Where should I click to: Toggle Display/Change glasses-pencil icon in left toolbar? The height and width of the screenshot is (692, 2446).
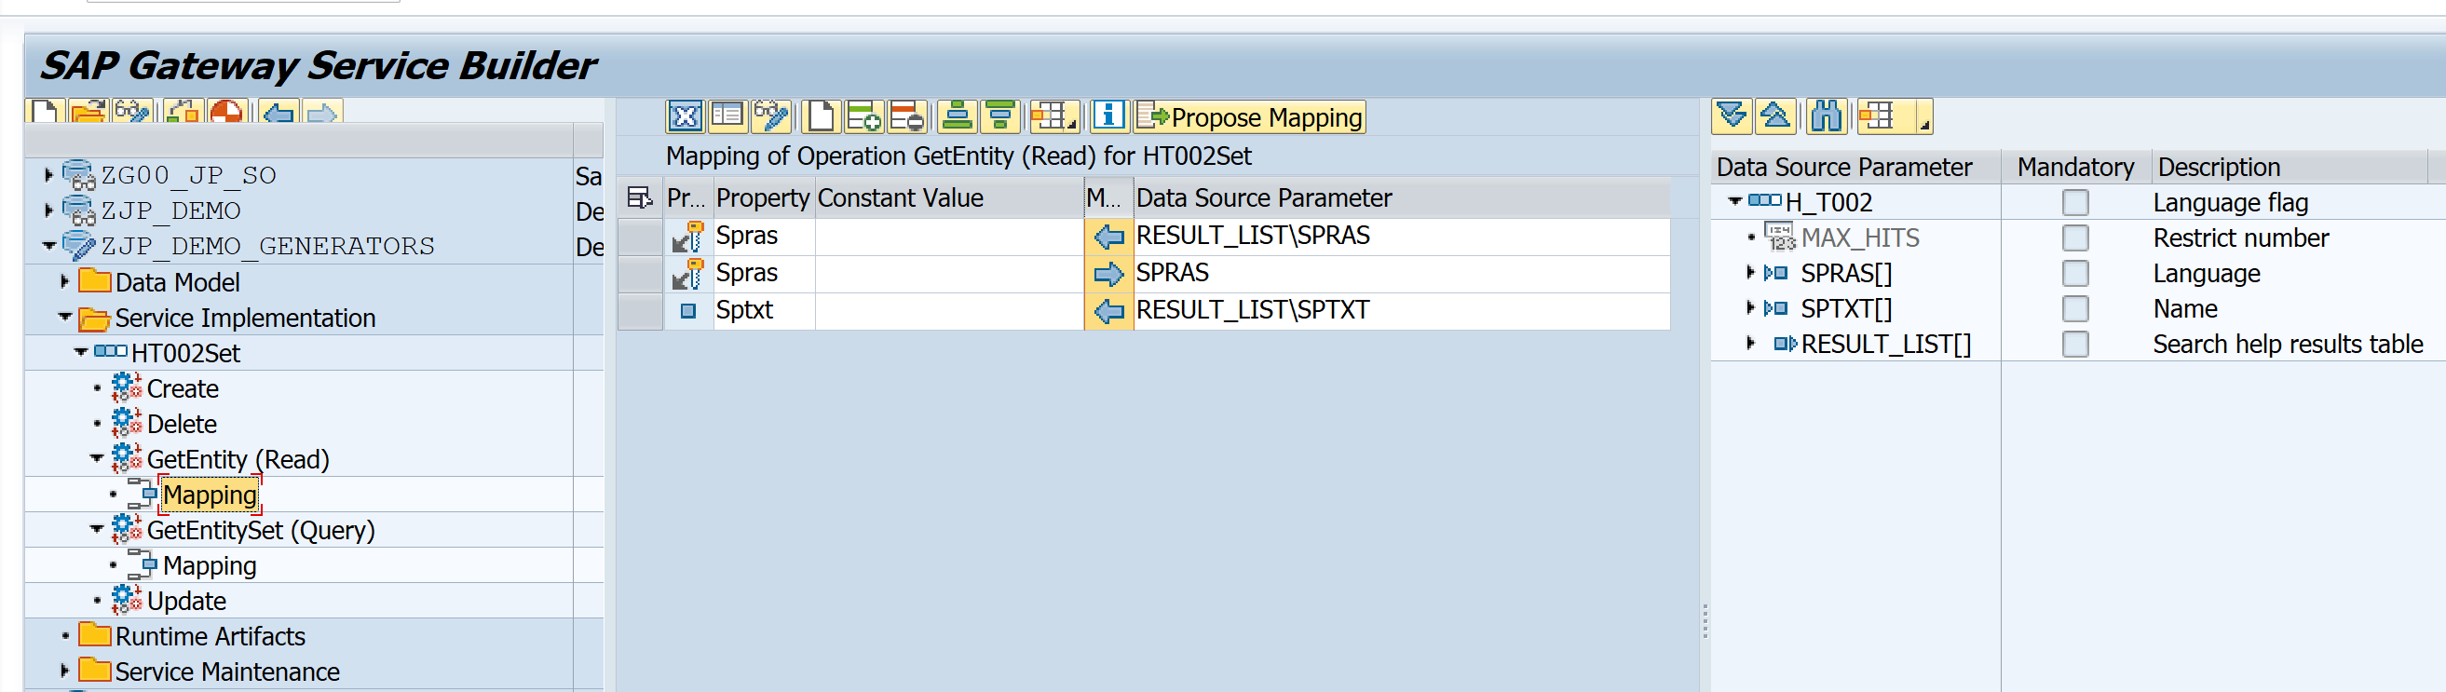(131, 113)
